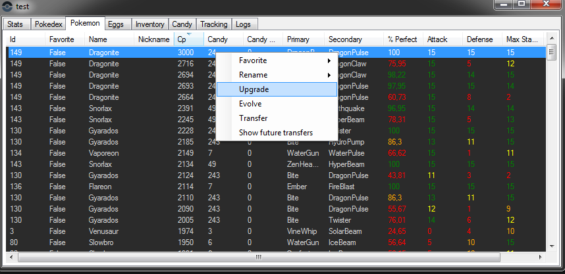Click the 43,81 percent perfect value
Screen dimensions: 565x274
coord(397,175)
